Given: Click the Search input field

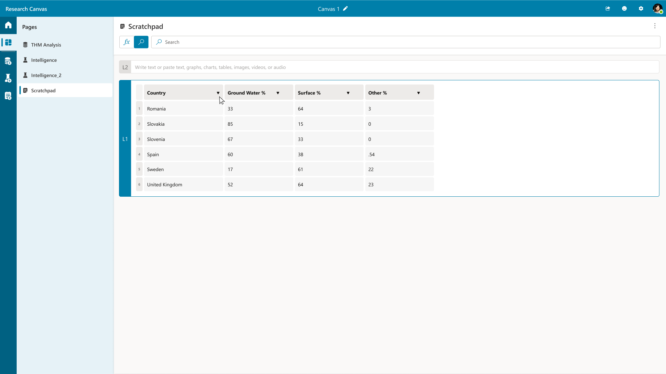Looking at the screenshot, I should click(x=406, y=42).
